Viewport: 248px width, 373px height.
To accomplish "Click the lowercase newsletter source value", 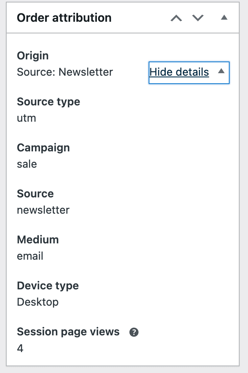I will click(43, 210).
